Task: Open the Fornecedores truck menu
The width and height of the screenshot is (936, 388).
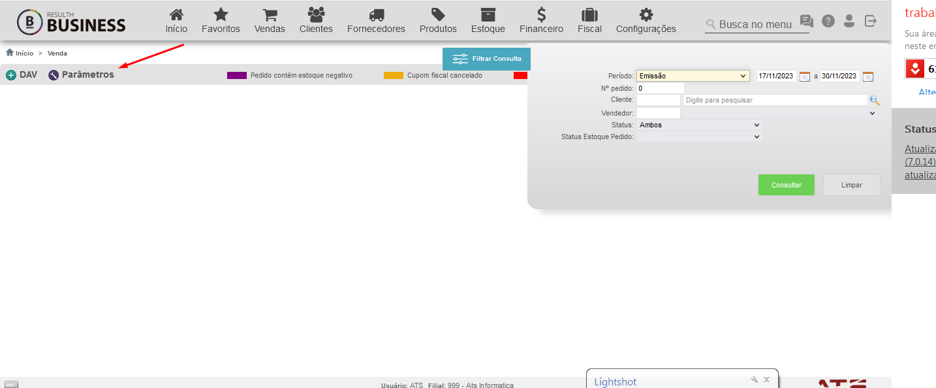Action: click(x=376, y=20)
